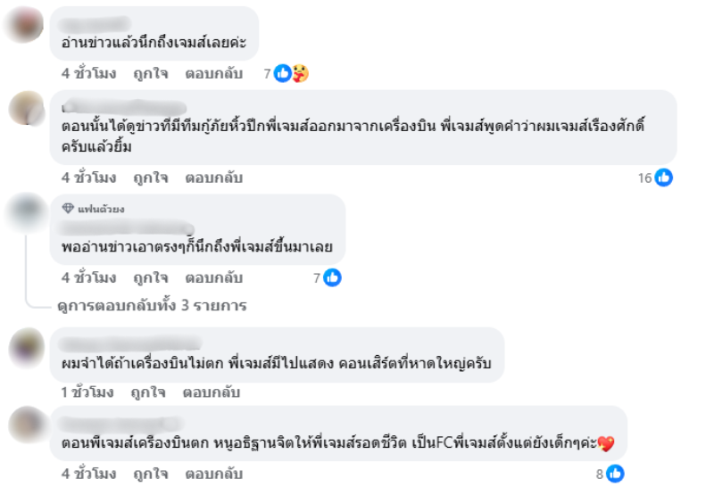This screenshot has width=714, height=487.
Task: Click the like icon beside the top fan's comment
Action: pos(332,278)
